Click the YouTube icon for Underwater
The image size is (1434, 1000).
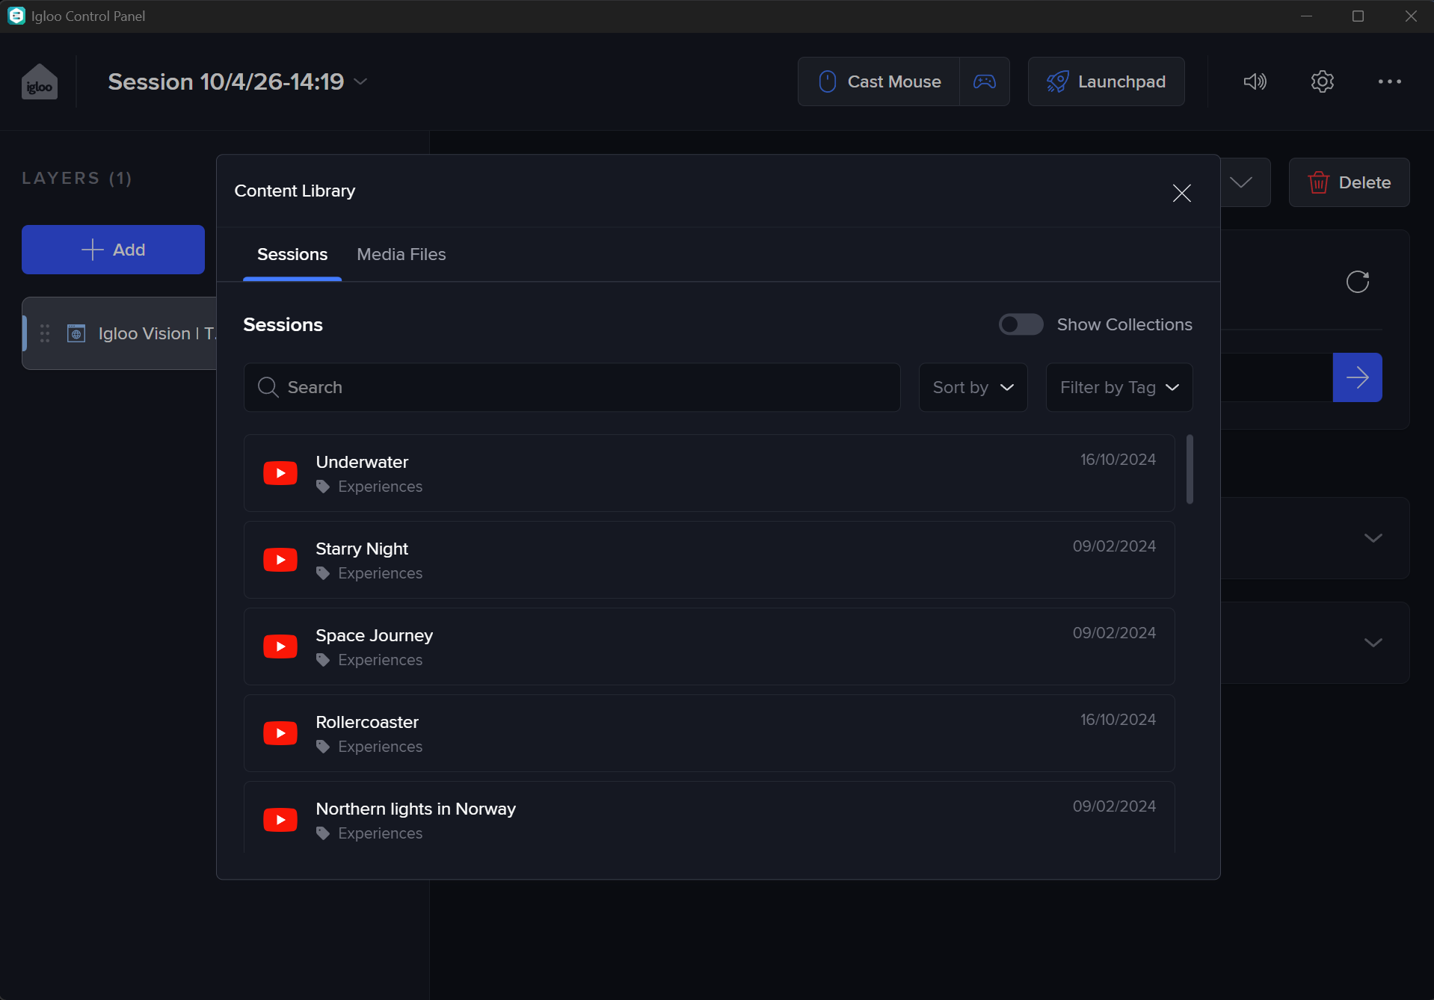point(280,473)
